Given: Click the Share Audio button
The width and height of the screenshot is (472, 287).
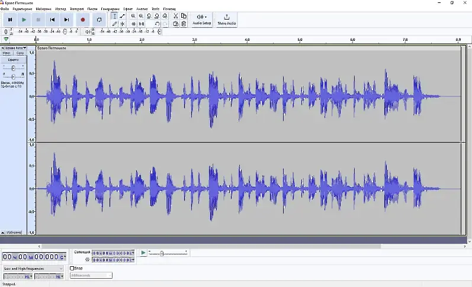Looking at the screenshot, I should tap(227, 20).
